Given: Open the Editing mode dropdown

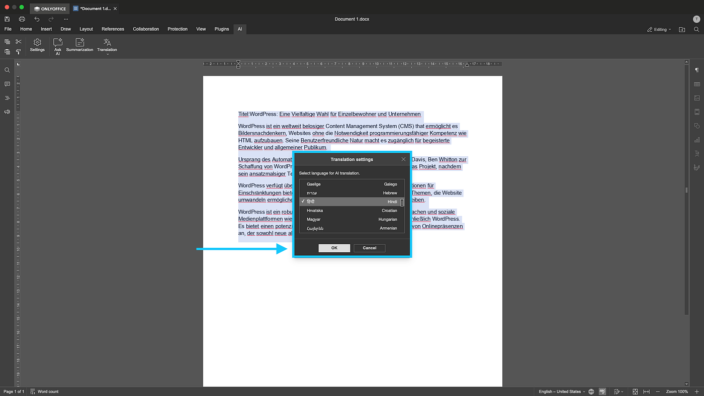Looking at the screenshot, I should point(659,30).
